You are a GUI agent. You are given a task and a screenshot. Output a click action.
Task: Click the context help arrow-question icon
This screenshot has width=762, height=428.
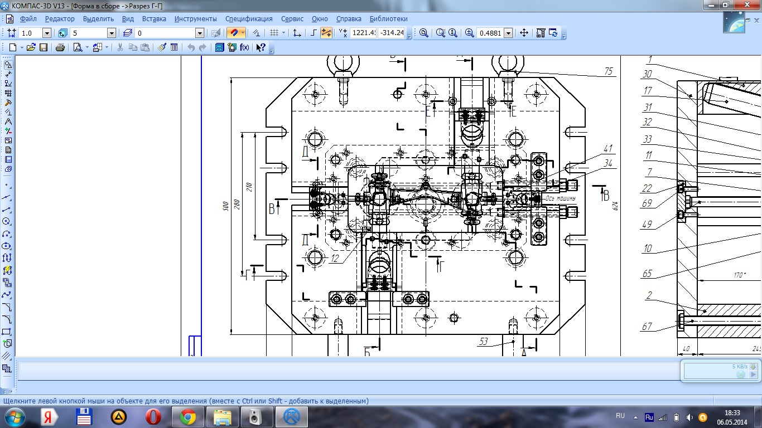(260, 47)
